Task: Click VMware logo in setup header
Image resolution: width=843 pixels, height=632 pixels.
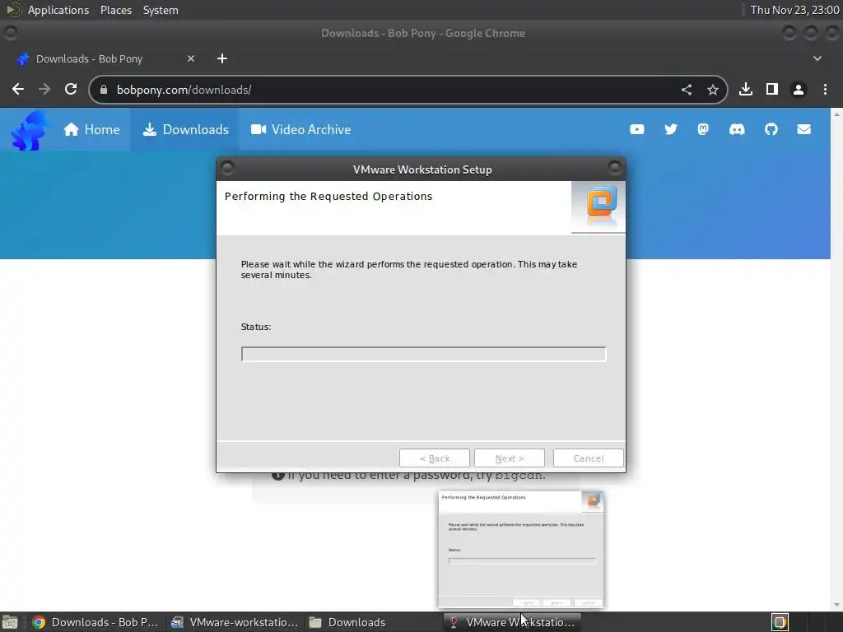Action: click(x=601, y=203)
